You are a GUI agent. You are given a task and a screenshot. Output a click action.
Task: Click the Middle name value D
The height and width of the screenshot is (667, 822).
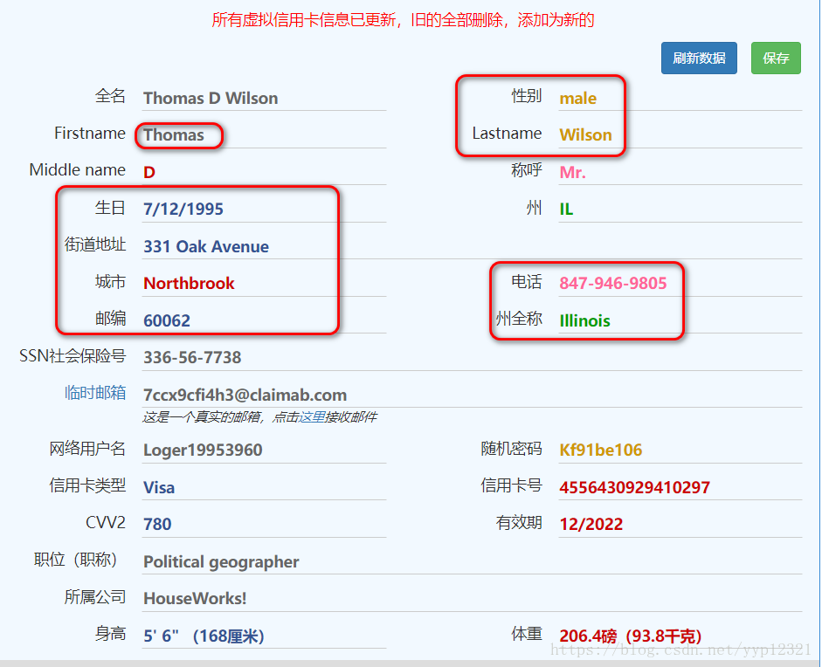pos(149,172)
